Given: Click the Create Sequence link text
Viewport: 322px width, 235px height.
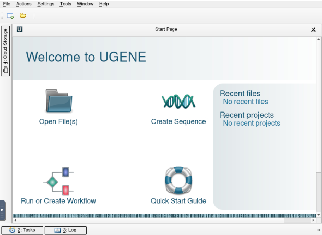Looking at the screenshot, I should click(178, 121).
